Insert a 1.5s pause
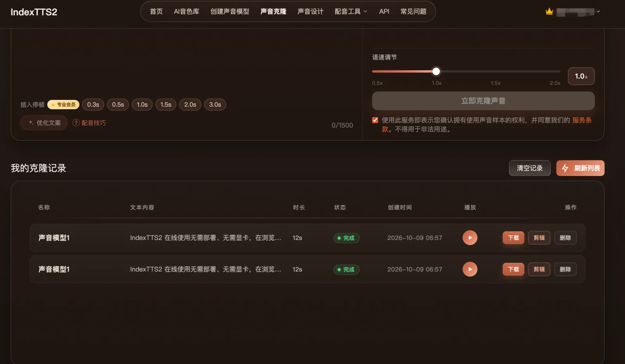Viewport: 625px width, 364px height. [166, 105]
